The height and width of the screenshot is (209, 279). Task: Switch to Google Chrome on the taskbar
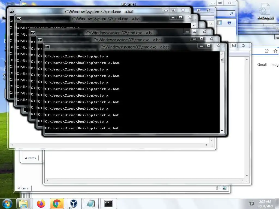coord(57,204)
